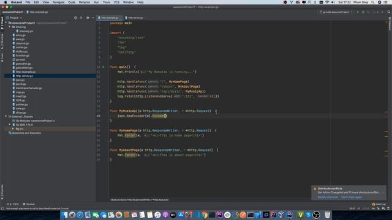The image size is (392, 220).
Task: Open the Database right-side tool window
Action: pos(390,24)
